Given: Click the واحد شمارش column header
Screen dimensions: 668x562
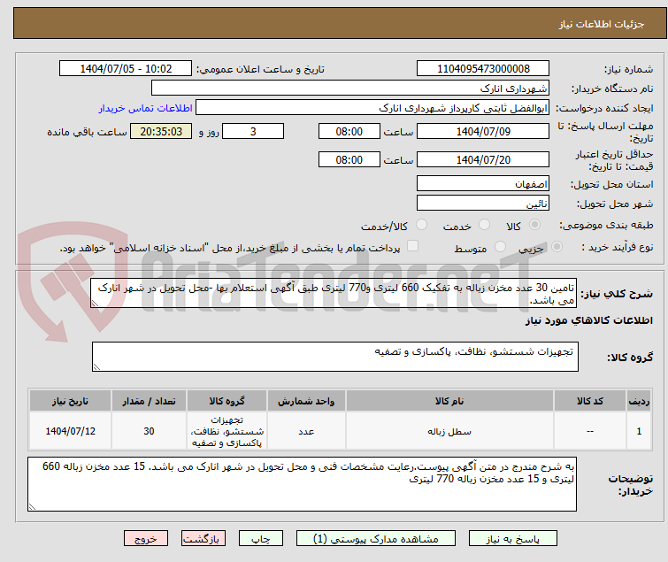Looking at the screenshot, I should click(x=306, y=401).
